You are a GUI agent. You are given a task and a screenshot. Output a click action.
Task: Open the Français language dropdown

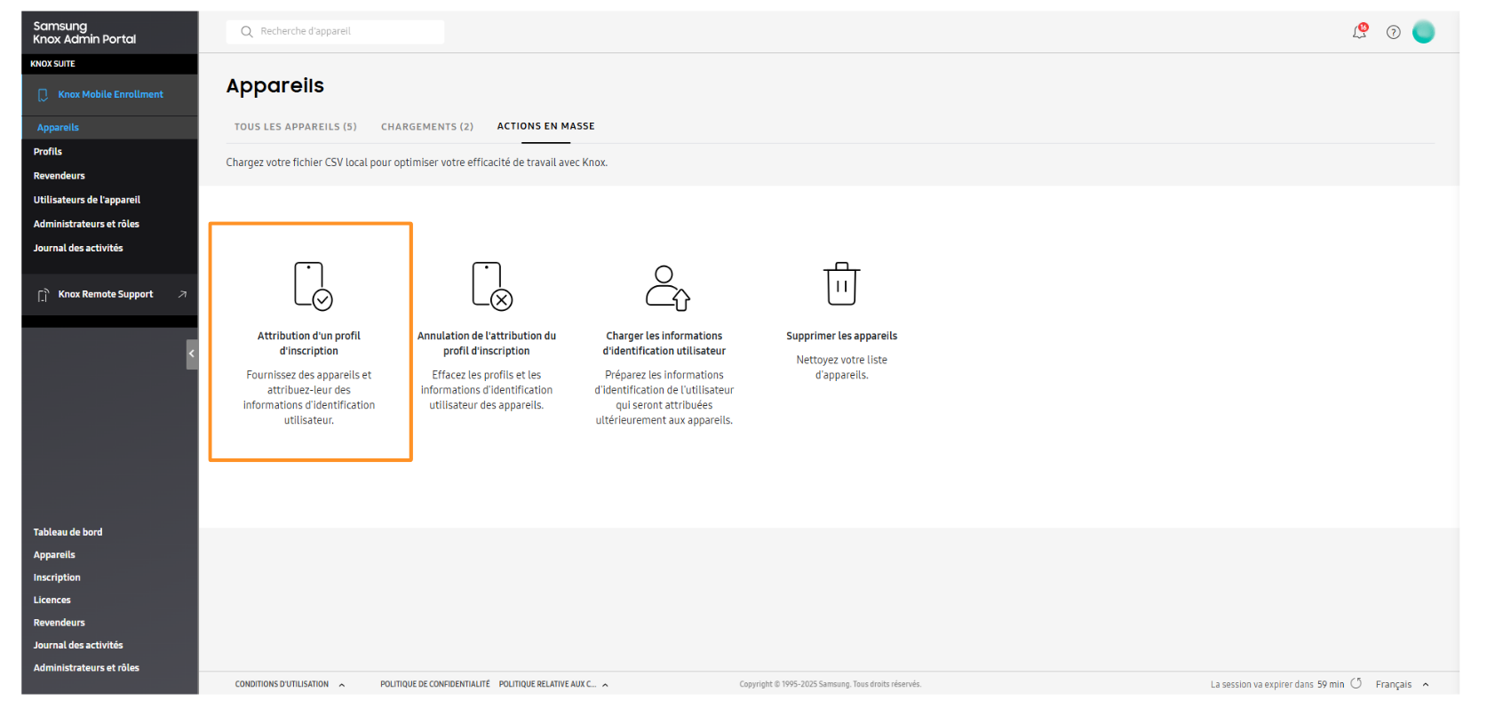[1402, 684]
